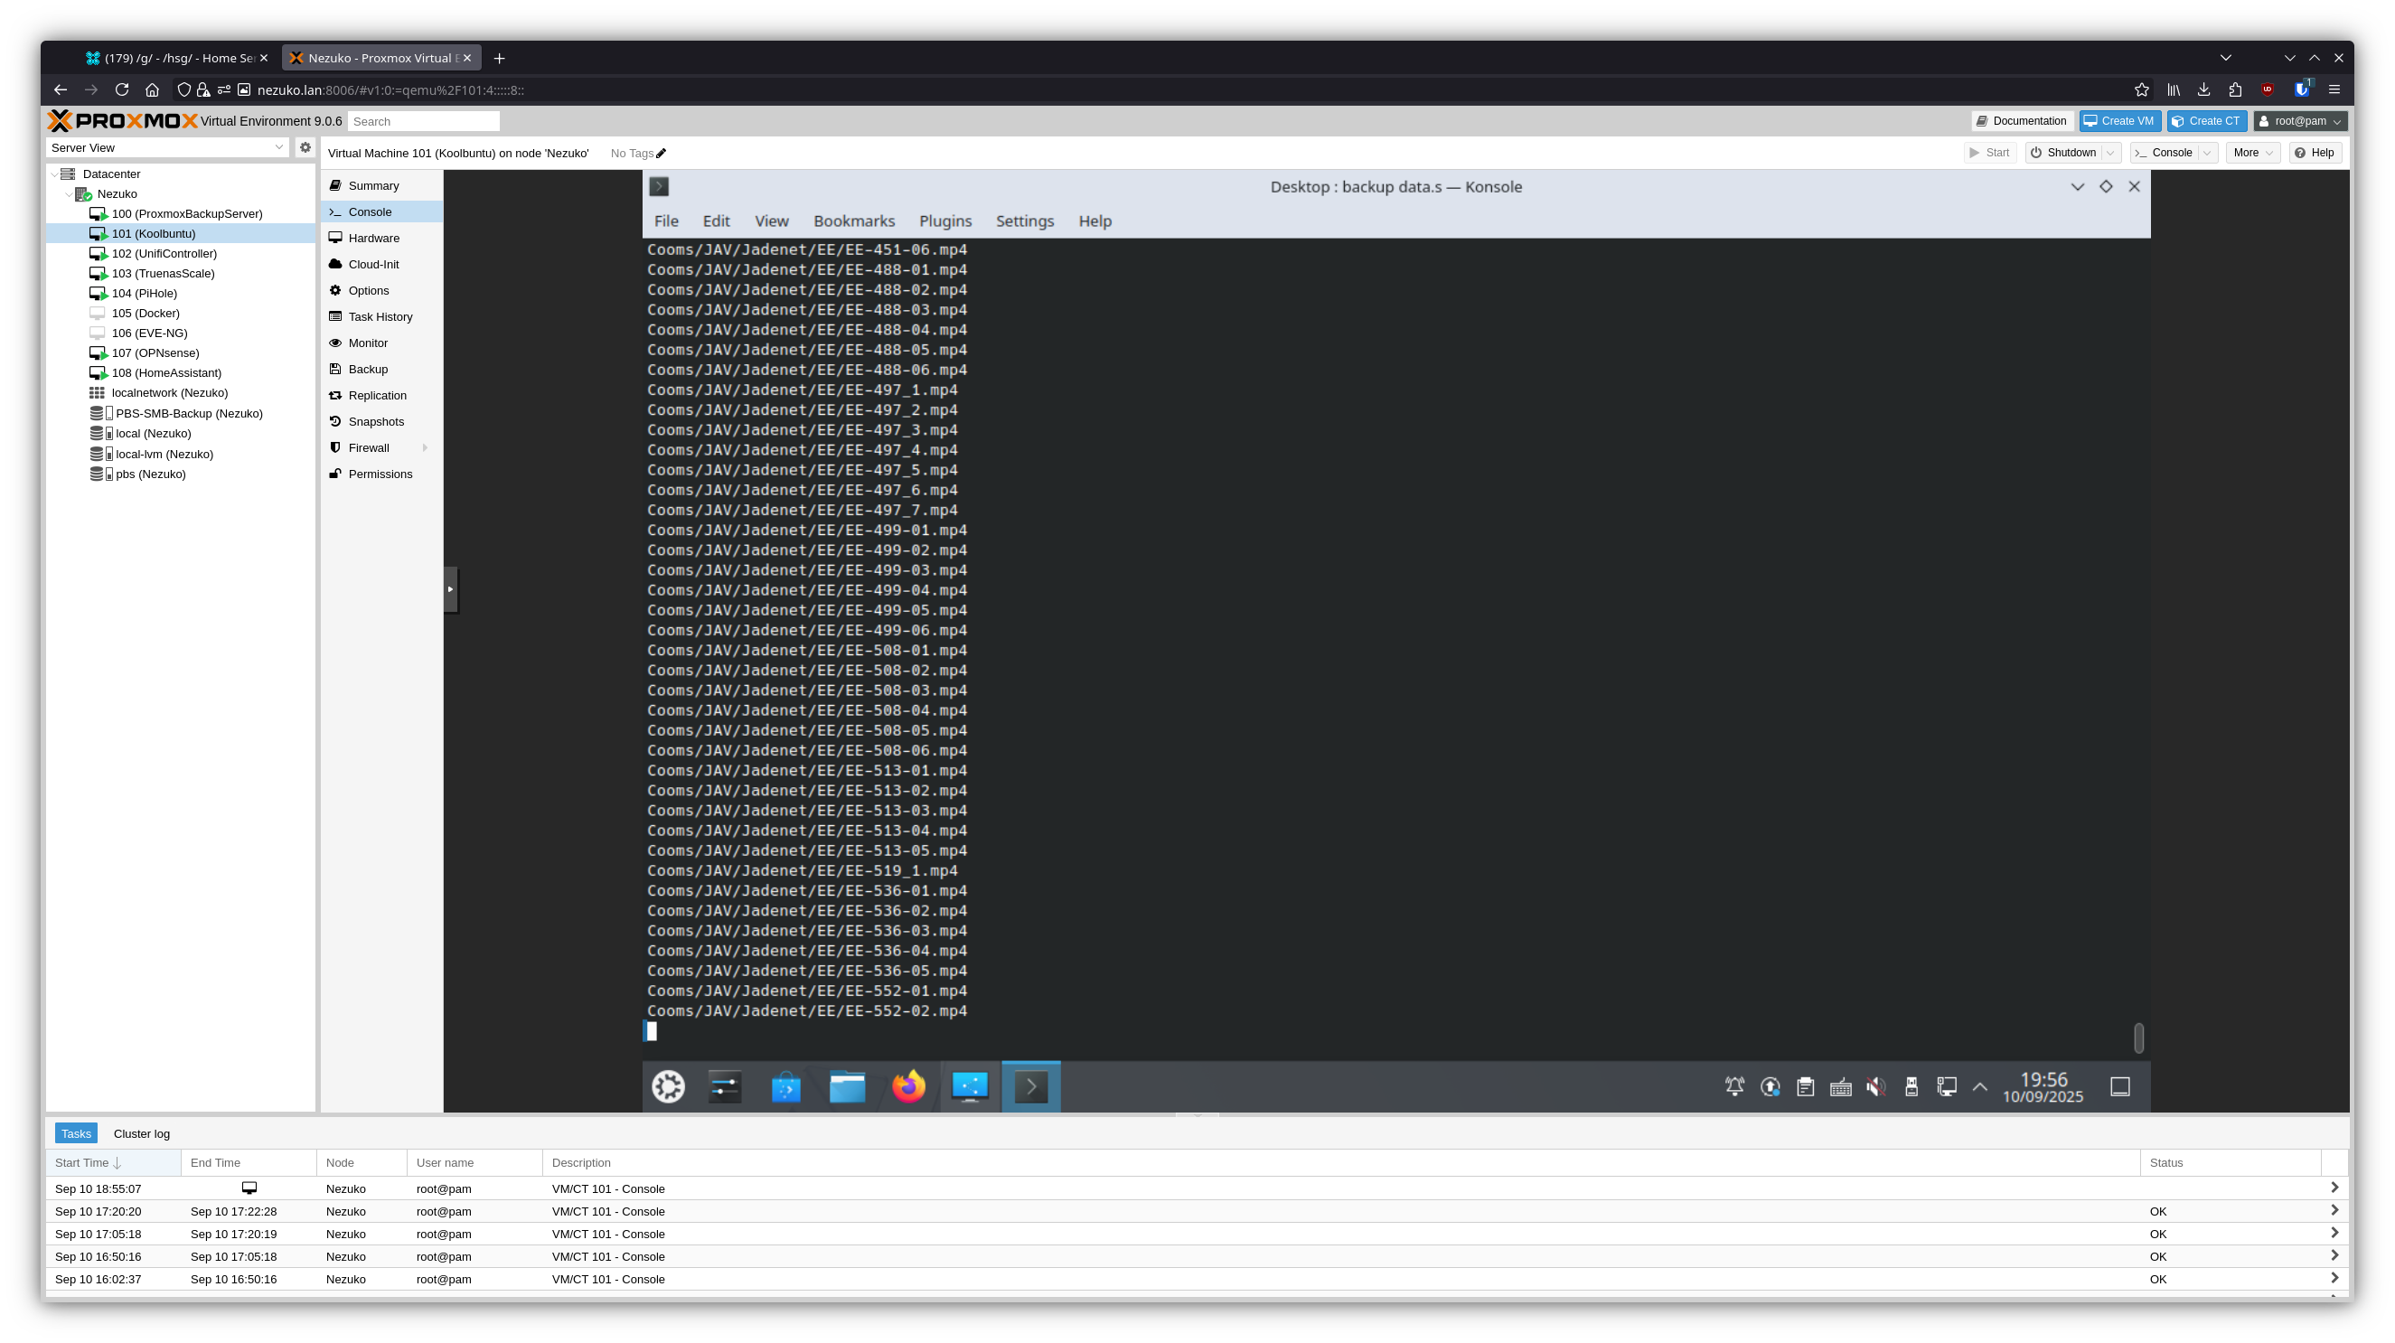Click the Server View settings gear icon
Screen dimensions: 2395x1343
coord(305,146)
